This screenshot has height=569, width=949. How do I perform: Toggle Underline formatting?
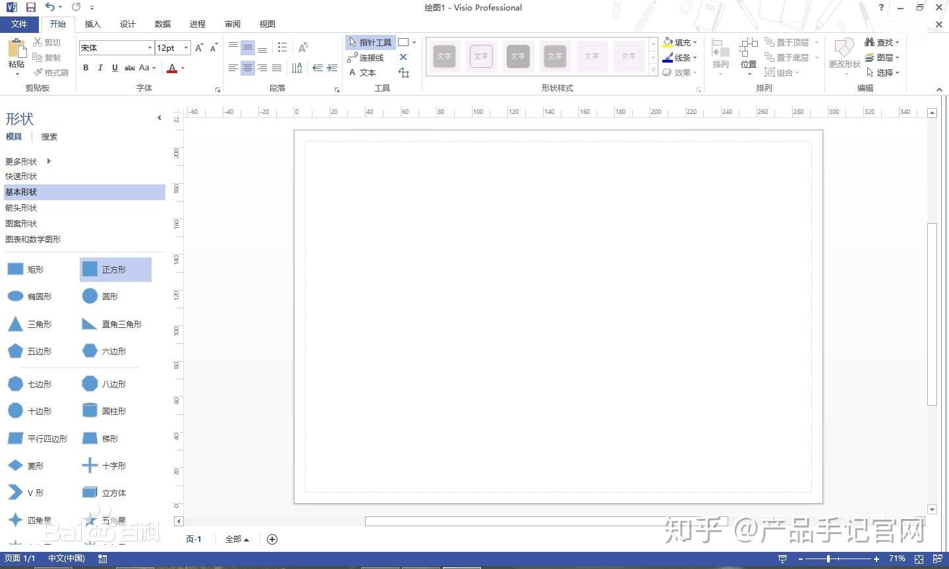click(115, 68)
